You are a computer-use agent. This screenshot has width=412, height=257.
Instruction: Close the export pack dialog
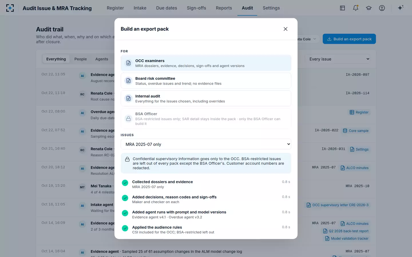tap(286, 29)
